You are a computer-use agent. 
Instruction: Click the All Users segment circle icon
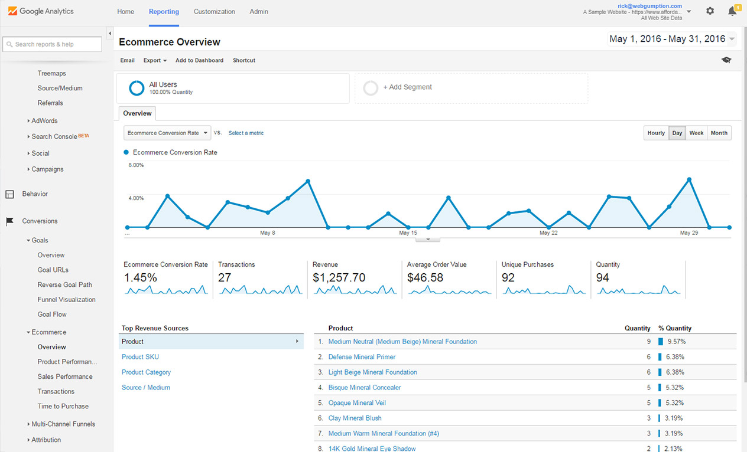(x=137, y=88)
